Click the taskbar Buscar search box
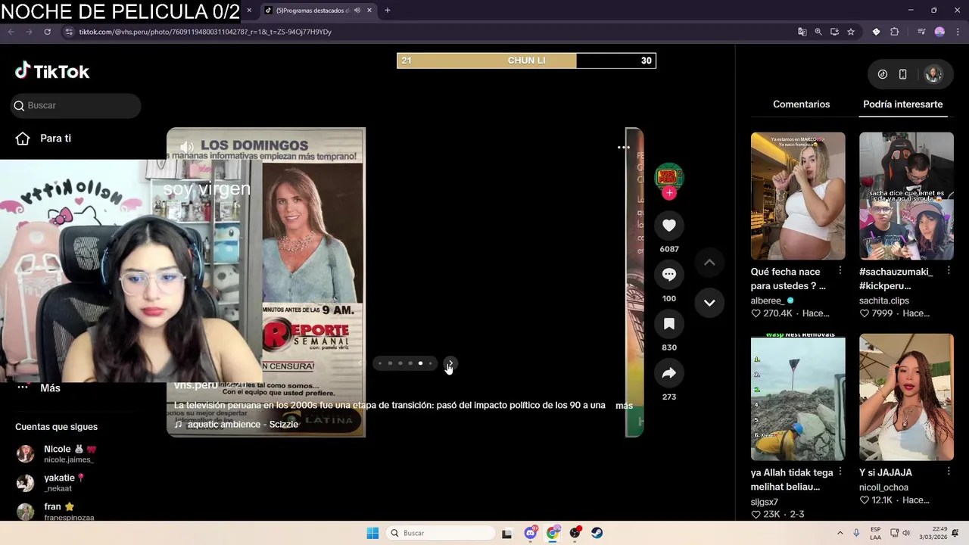The image size is (969, 545). click(441, 533)
